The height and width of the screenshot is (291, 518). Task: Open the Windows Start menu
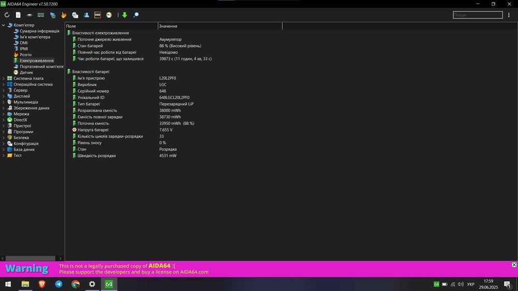[8, 284]
